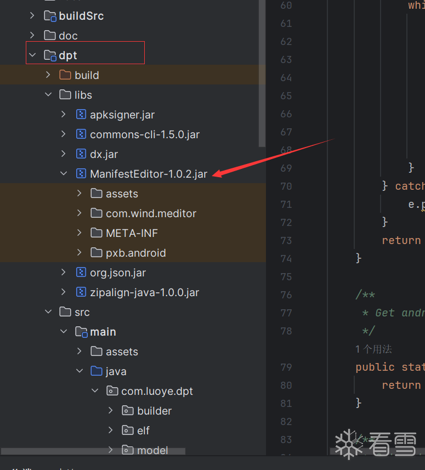Expand the zipalign-java-1.0.0.jar archive
The width and height of the screenshot is (425, 470).
(x=64, y=292)
